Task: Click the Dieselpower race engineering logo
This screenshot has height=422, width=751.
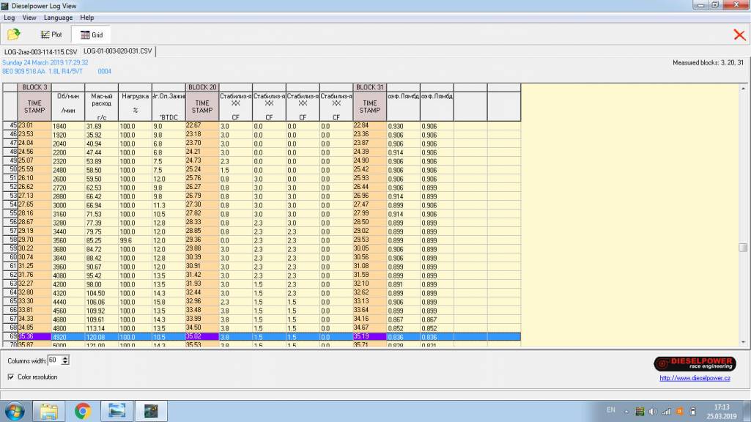Action: (x=694, y=363)
